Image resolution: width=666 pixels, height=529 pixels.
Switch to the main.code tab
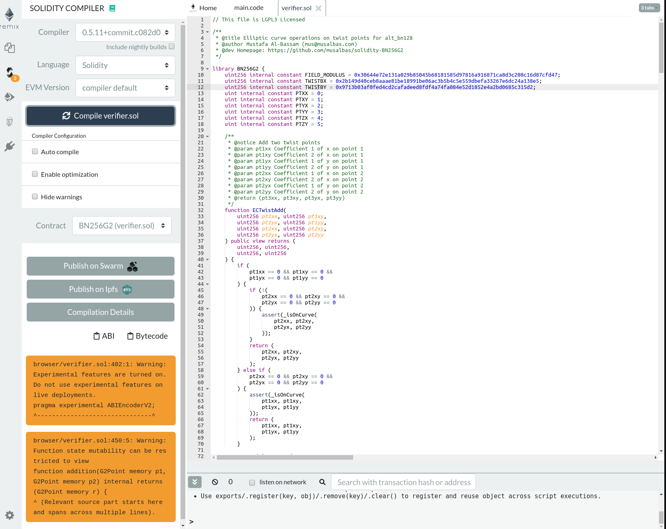click(248, 8)
